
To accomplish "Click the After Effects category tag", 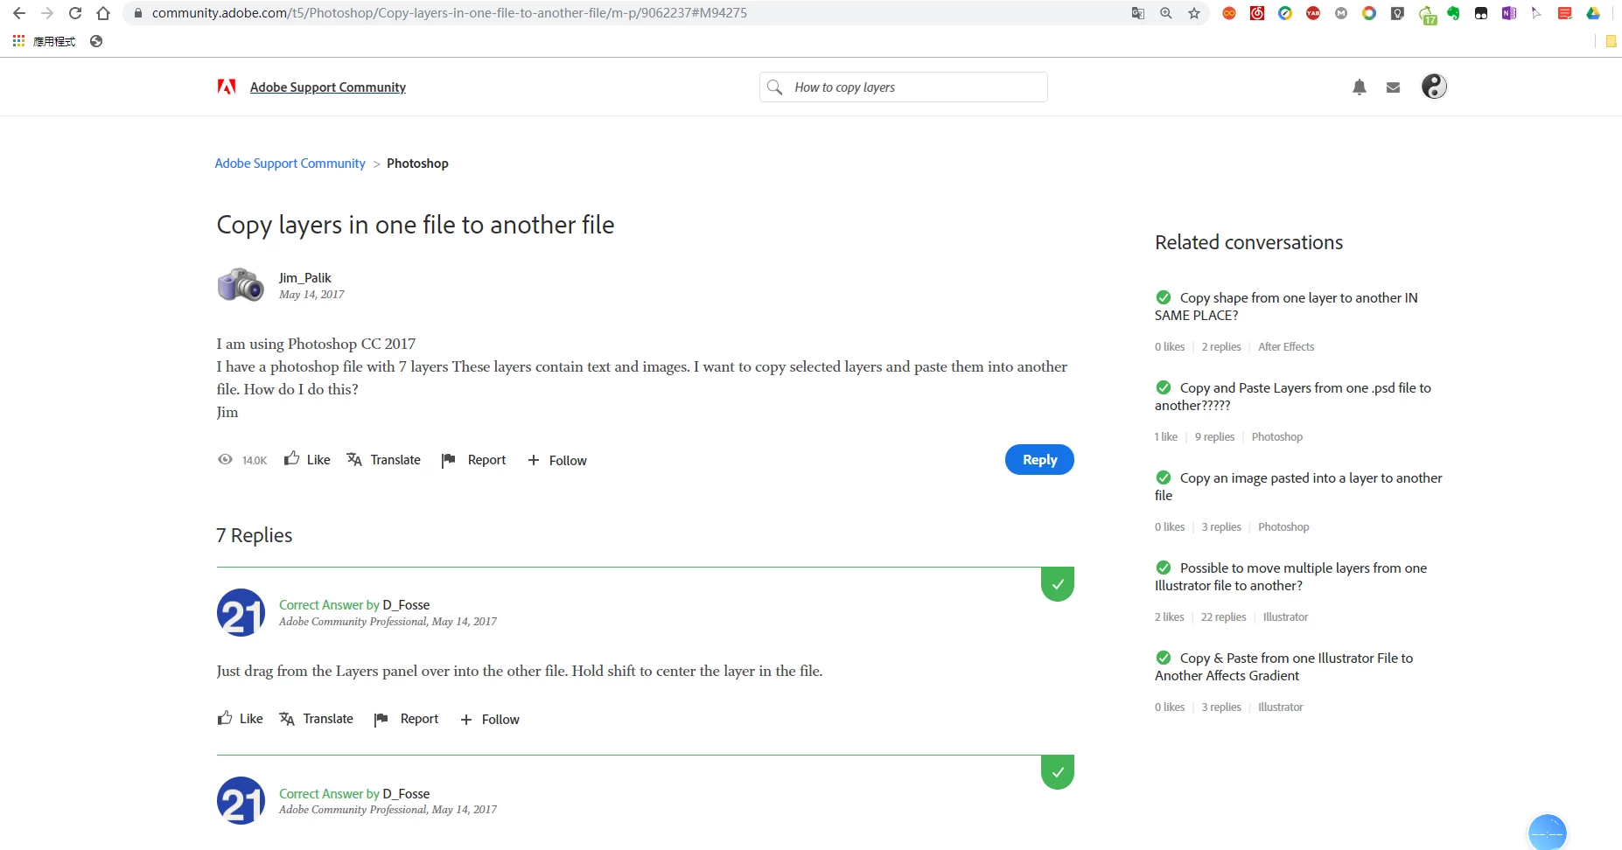I will [x=1286, y=347].
